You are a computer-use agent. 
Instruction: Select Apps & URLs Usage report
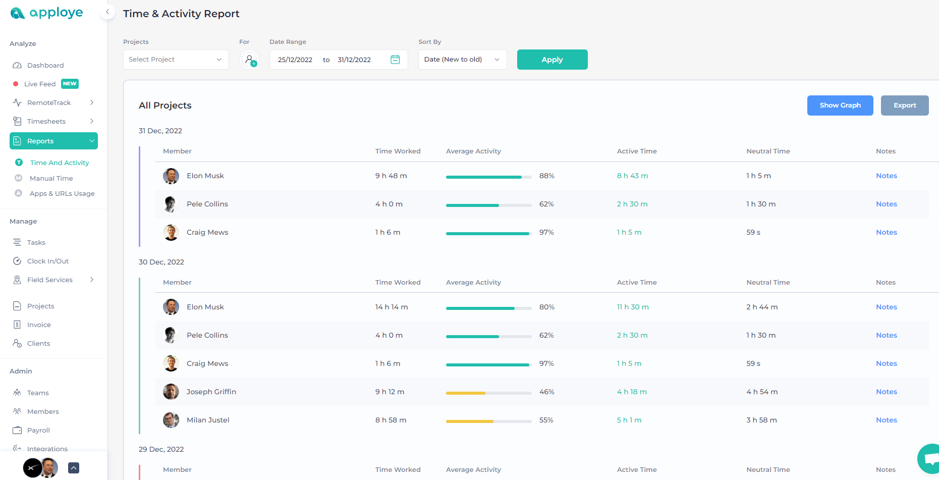62,193
